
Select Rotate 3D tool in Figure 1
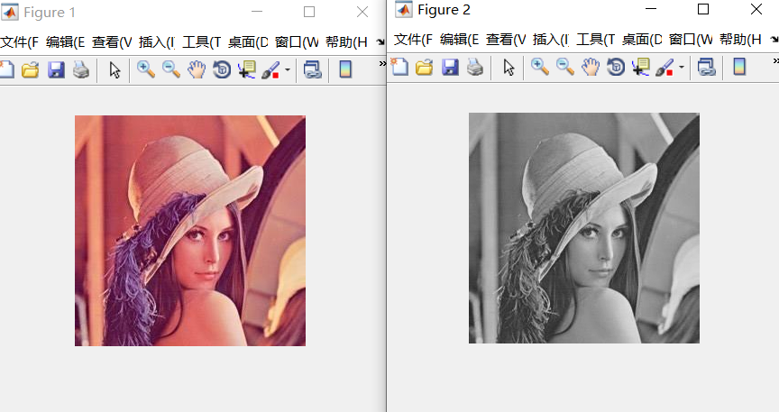222,69
